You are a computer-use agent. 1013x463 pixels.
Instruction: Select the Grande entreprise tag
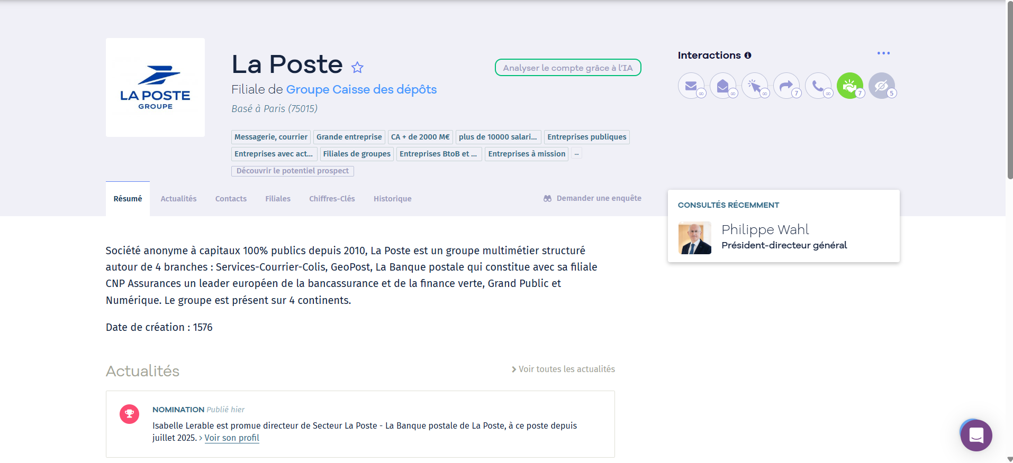(349, 137)
